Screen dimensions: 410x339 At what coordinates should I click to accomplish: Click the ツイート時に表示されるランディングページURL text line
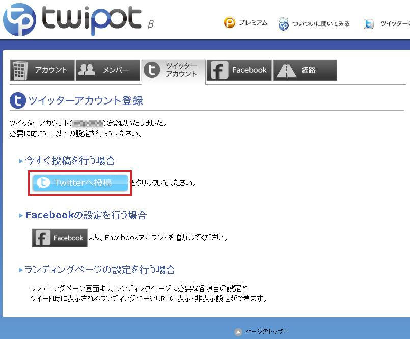point(149,299)
